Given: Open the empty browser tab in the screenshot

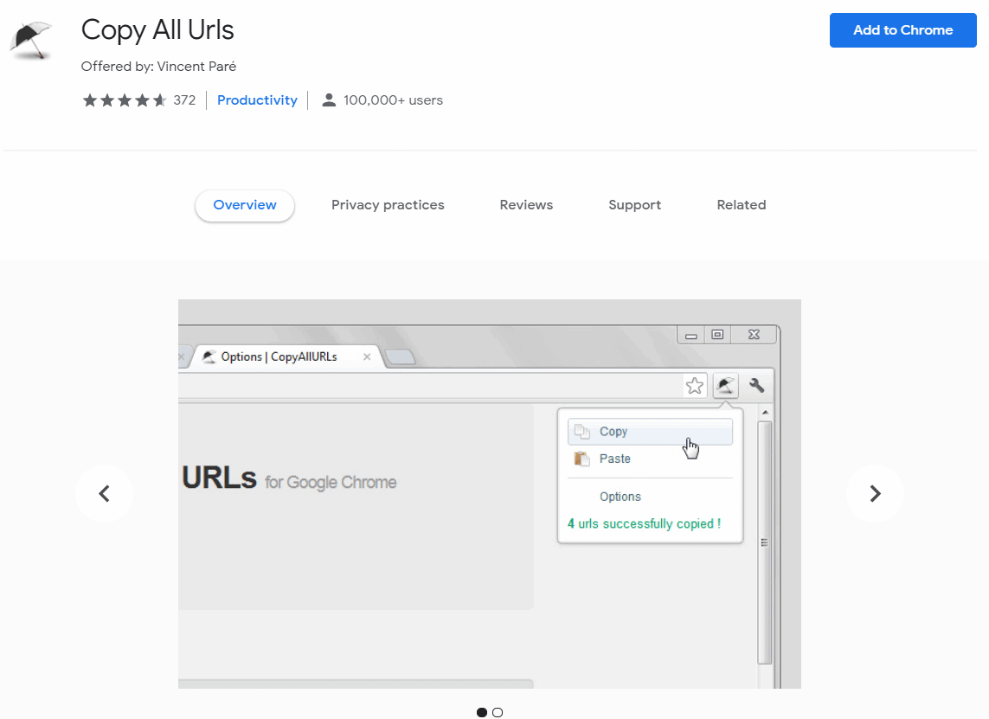Looking at the screenshot, I should (400, 355).
